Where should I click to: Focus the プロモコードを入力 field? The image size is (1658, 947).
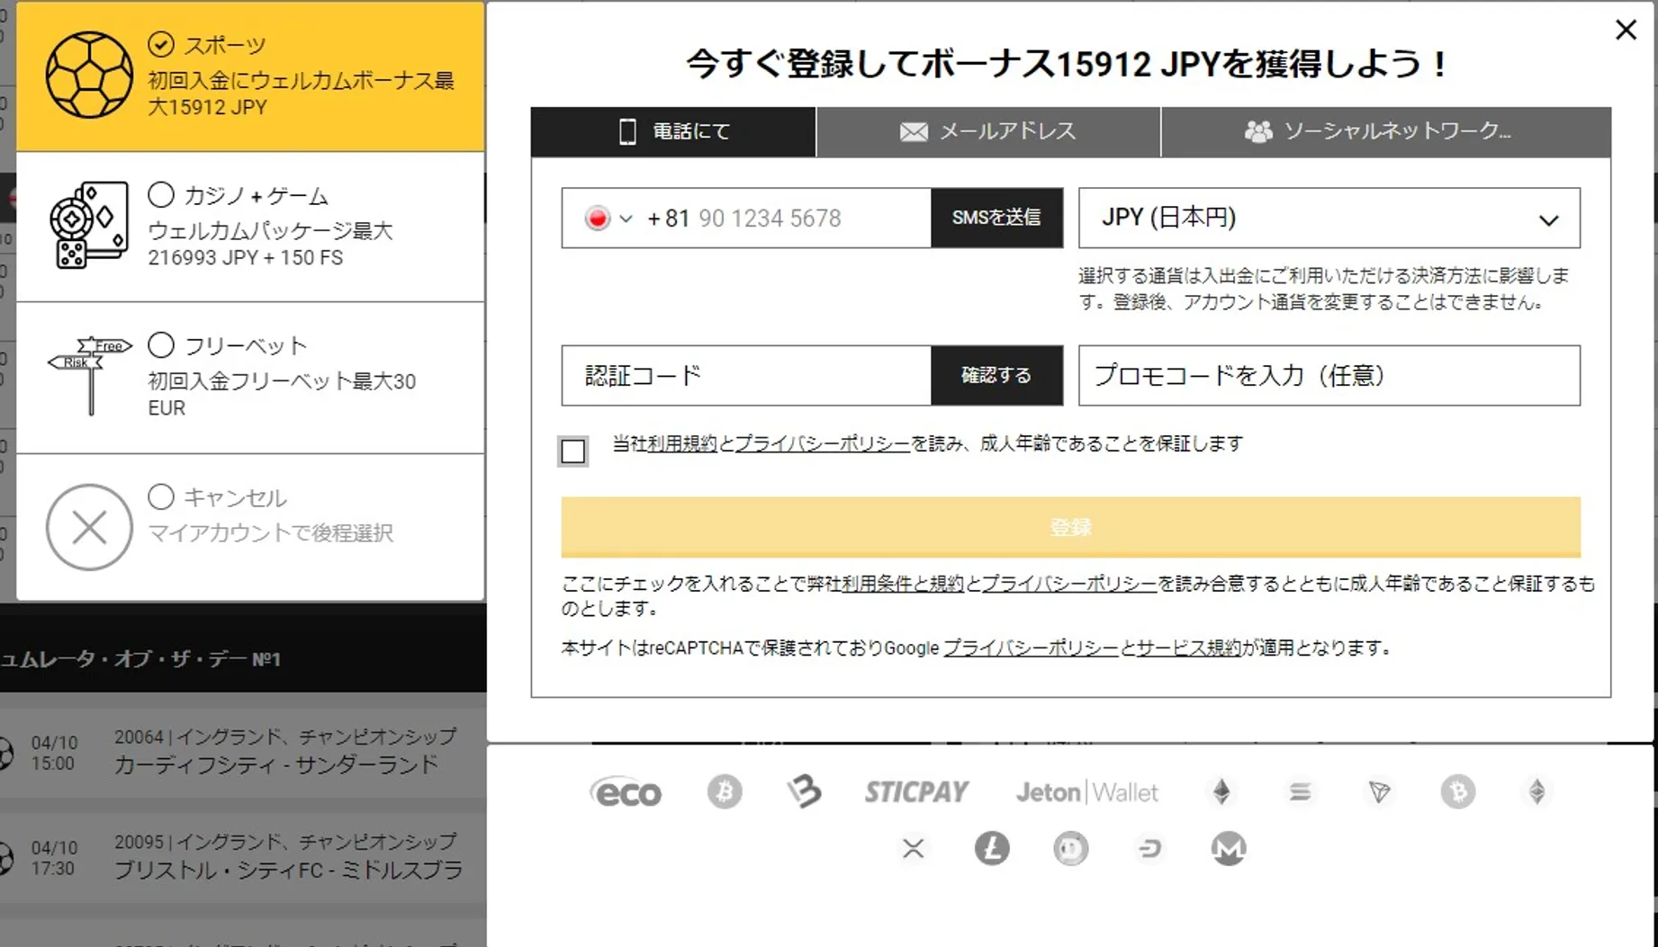1329,375
